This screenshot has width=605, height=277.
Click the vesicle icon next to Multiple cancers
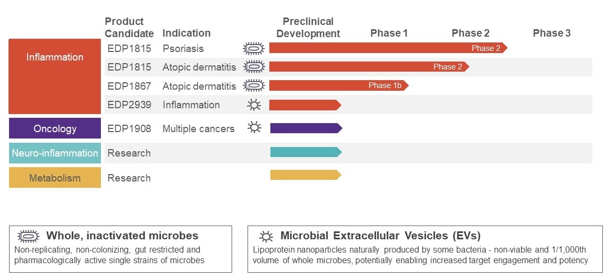tap(255, 128)
